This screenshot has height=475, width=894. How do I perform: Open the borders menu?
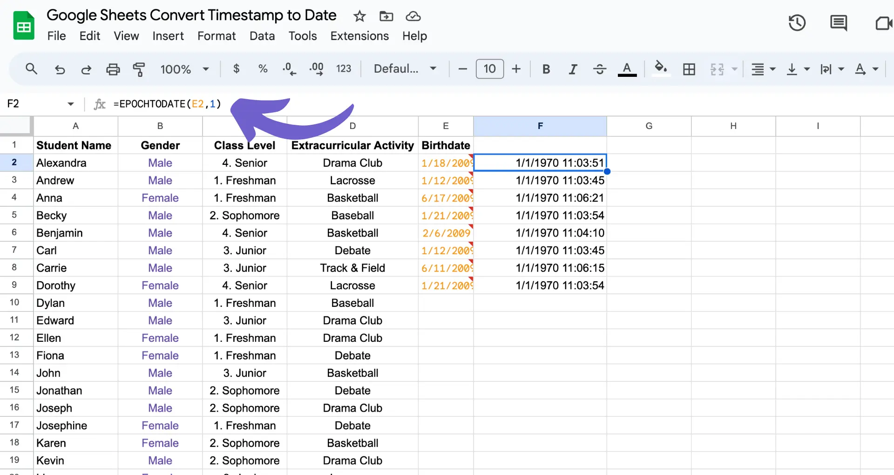689,69
